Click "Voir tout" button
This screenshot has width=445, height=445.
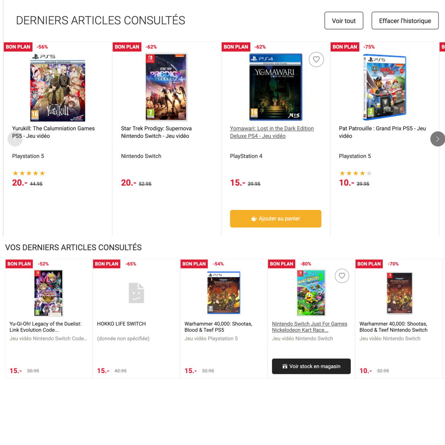pos(344,21)
